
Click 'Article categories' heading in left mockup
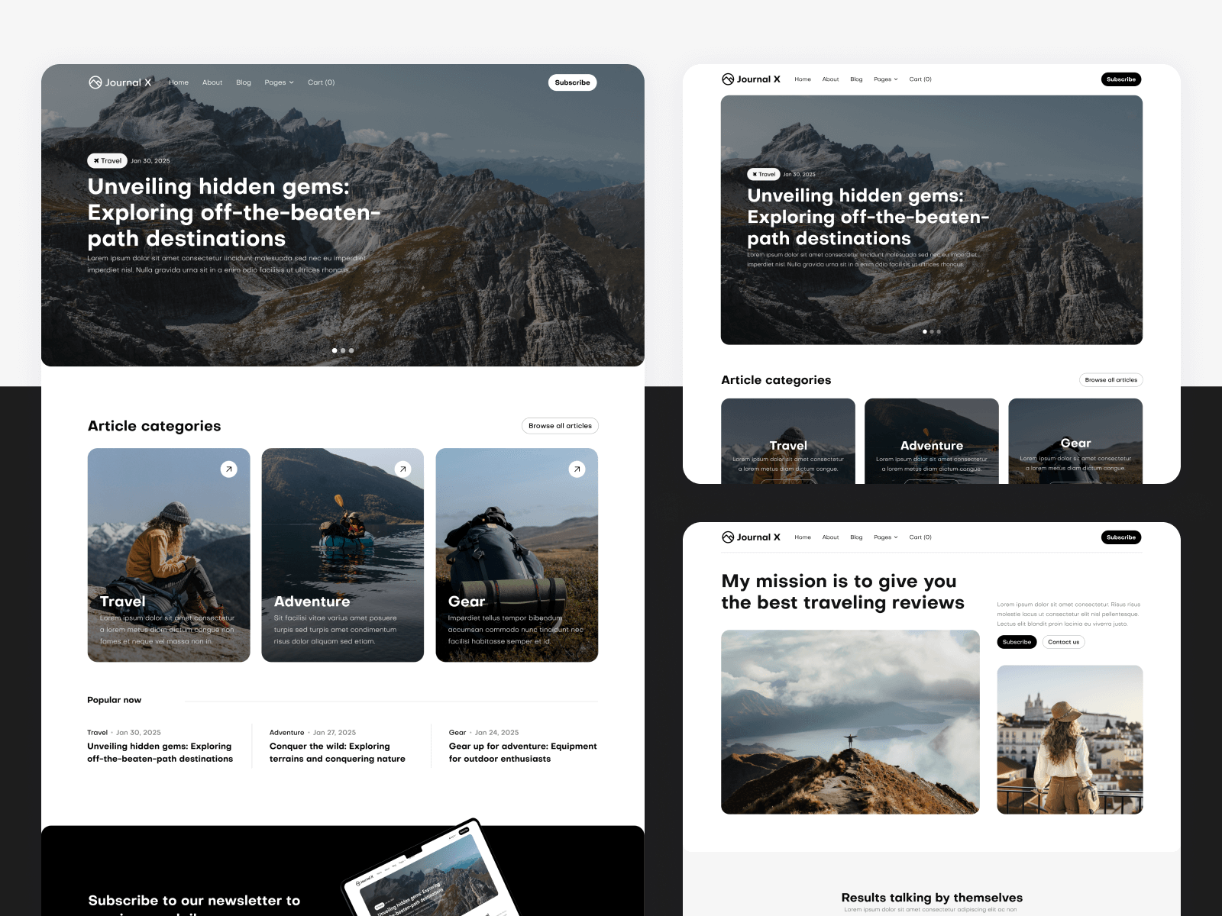click(154, 426)
